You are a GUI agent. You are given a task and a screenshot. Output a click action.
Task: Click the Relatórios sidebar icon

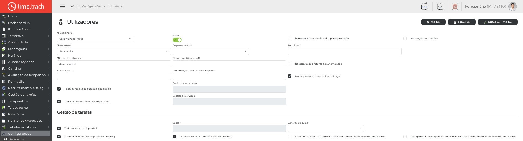pyautogui.click(x=4, y=114)
